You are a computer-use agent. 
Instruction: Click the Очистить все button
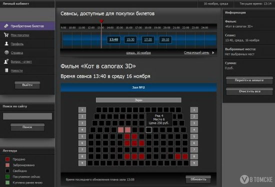coord(249,91)
